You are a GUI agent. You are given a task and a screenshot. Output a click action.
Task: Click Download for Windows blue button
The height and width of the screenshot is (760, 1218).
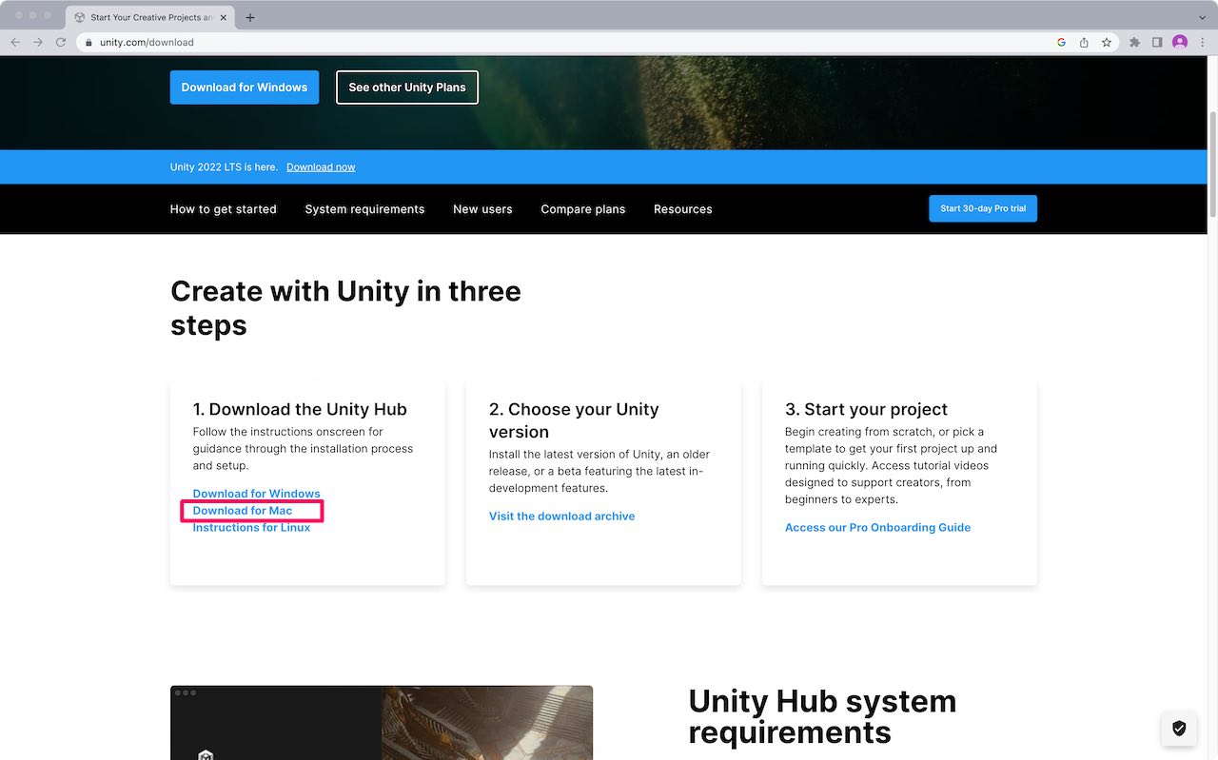pos(245,88)
